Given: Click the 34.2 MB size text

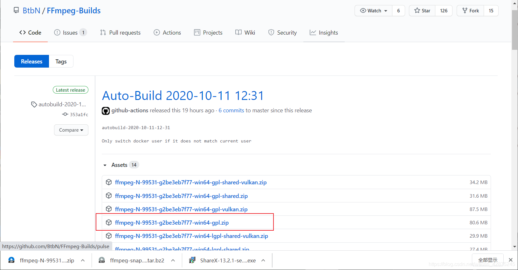Looking at the screenshot, I should pos(479,182).
